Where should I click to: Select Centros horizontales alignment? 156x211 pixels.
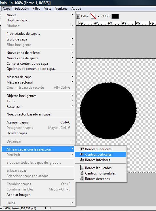coord(100,173)
